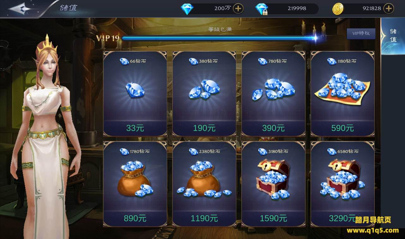The image size is (405, 239).
Task: Click the 890元 price label
Action: coord(135,218)
